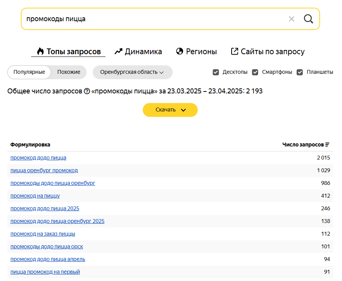Open the link промокод додо пицца оренбург 2025
The height and width of the screenshot is (281, 342).
pyautogui.click(x=57, y=221)
